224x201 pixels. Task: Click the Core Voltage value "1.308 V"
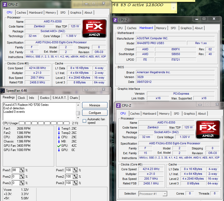[71, 36]
